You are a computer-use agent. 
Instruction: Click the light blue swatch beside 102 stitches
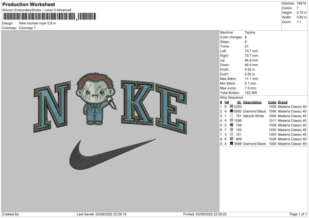(232, 130)
